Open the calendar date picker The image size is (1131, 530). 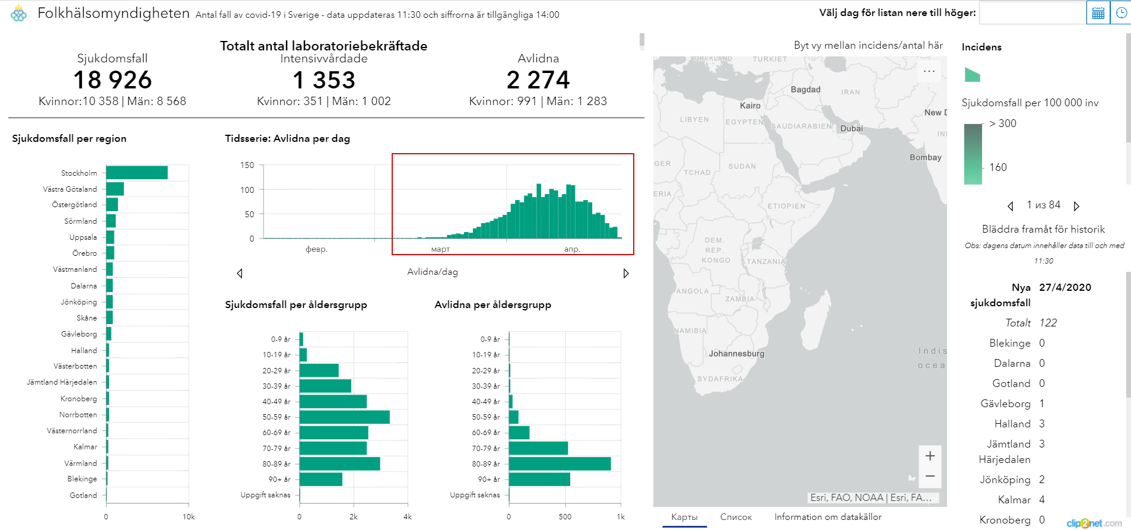pos(1098,13)
